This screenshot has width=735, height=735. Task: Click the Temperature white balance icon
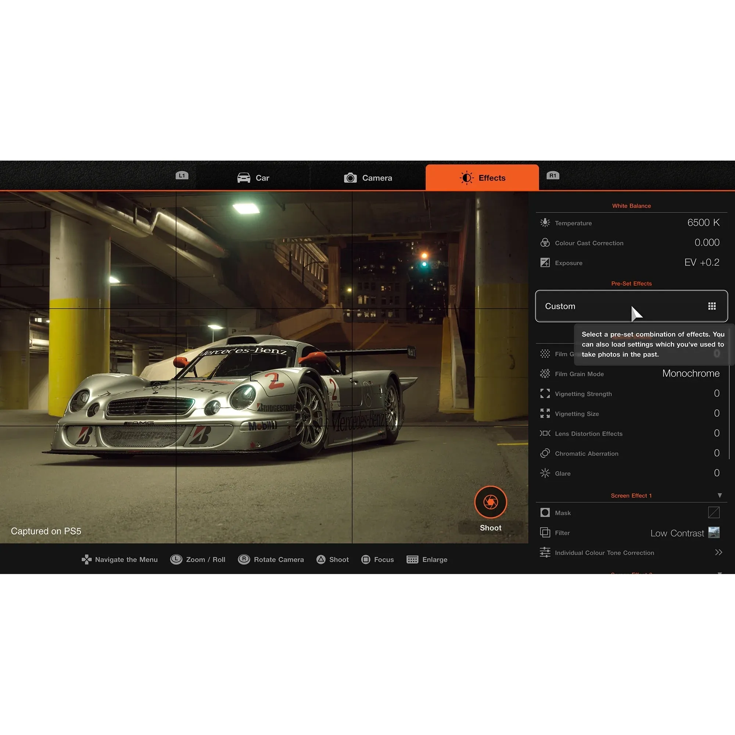coord(545,223)
